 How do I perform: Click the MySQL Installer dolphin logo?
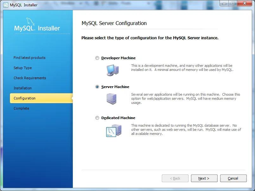tap(37, 25)
